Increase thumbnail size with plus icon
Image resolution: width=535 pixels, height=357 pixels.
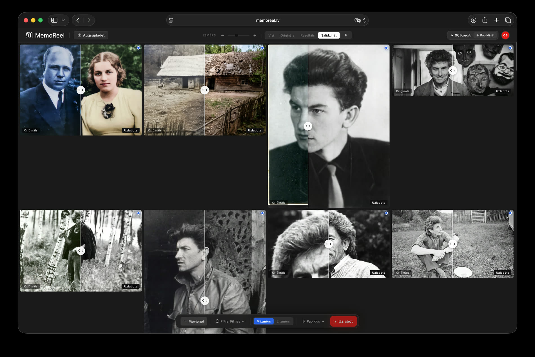pos(255,35)
